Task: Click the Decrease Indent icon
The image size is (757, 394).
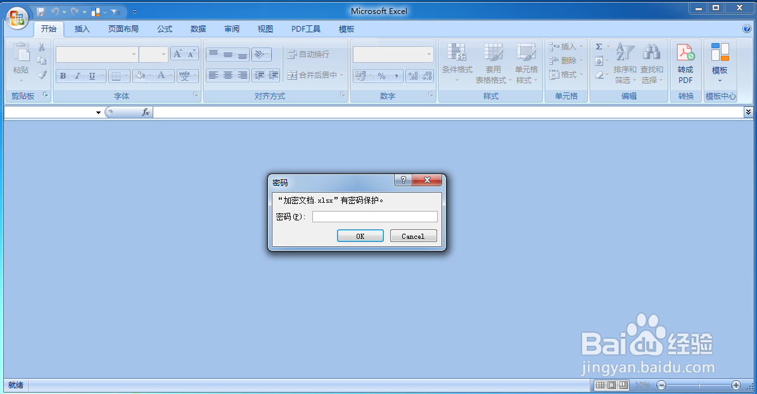Action: (259, 75)
